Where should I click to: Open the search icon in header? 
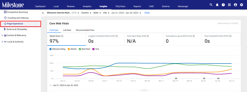(211, 5)
